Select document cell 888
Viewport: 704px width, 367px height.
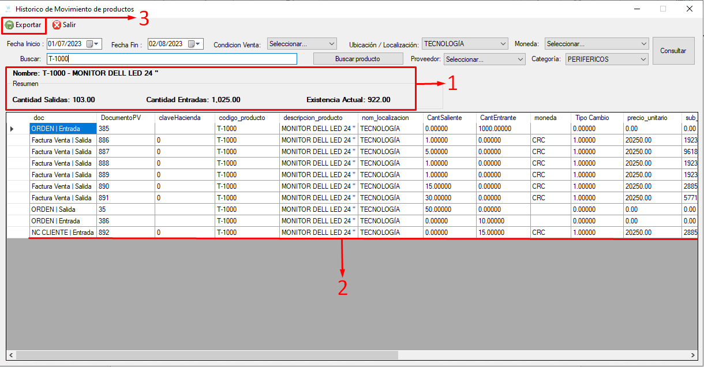point(125,163)
